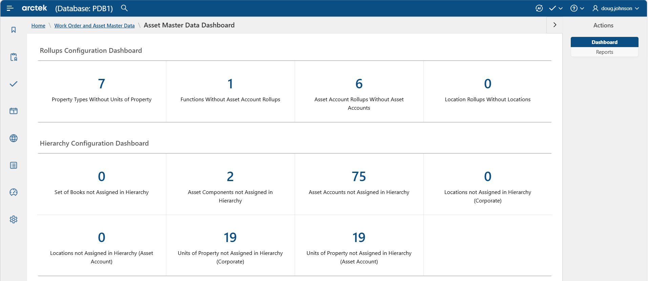Open Set of Books not Assigned tile
This screenshot has width=648, height=281.
pos(102,184)
